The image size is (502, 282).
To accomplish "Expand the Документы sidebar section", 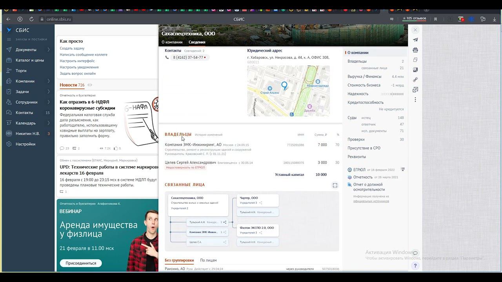I will coord(49,50).
